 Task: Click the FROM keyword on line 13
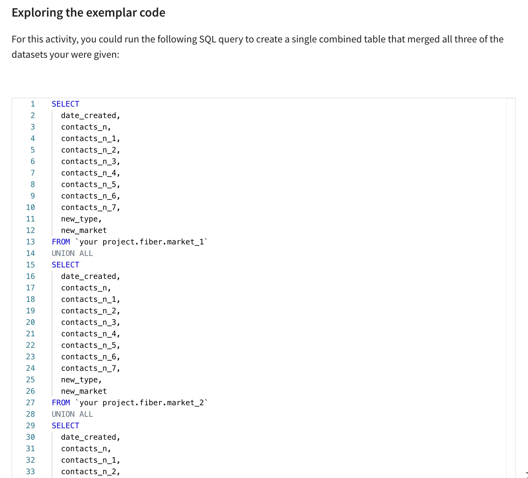tap(61, 242)
